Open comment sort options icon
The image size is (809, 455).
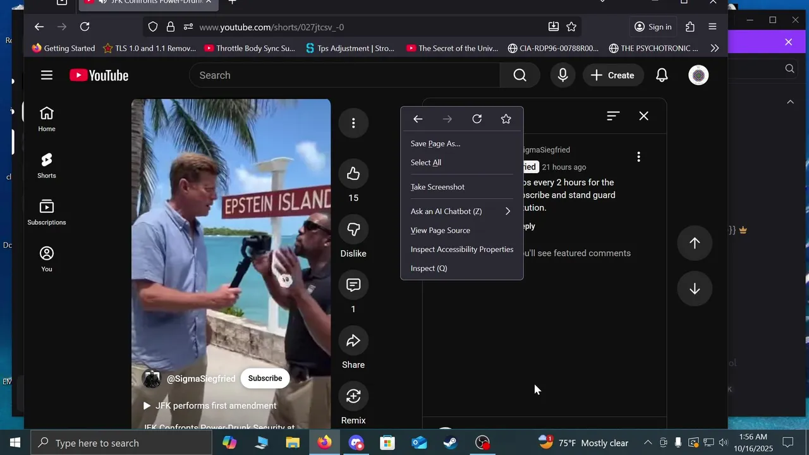pyautogui.click(x=613, y=116)
